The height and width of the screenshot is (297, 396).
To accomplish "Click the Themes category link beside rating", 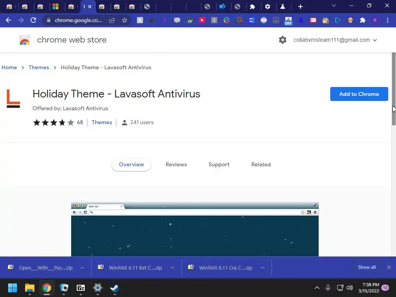I will click(x=102, y=122).
